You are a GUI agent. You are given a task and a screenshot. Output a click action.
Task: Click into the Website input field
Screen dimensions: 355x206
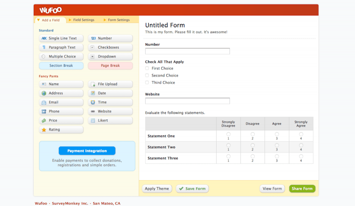click(x=187, y=101)
